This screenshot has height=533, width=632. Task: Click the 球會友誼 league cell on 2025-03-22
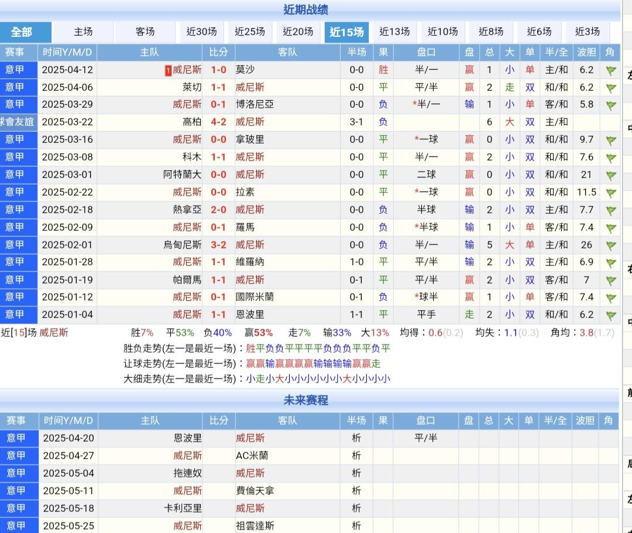(x=18, y=122)
